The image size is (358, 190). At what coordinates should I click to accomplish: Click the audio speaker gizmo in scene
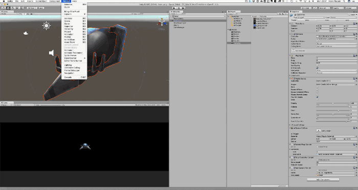(x=52, y=53)
